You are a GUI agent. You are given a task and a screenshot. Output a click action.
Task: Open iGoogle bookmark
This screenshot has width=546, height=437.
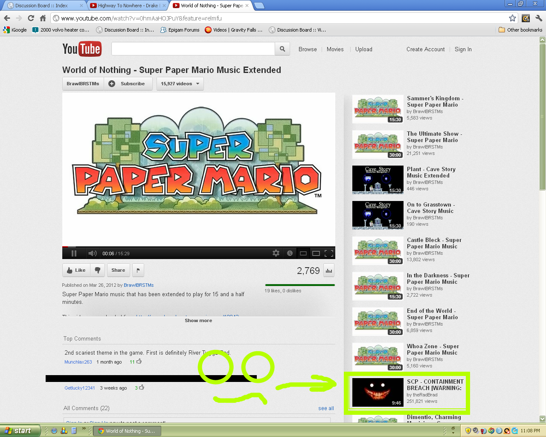15,30
